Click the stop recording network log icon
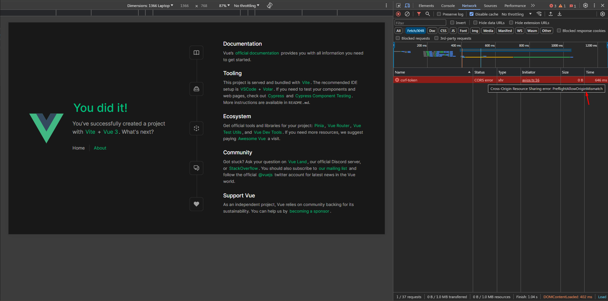 (x=398, y=14)
